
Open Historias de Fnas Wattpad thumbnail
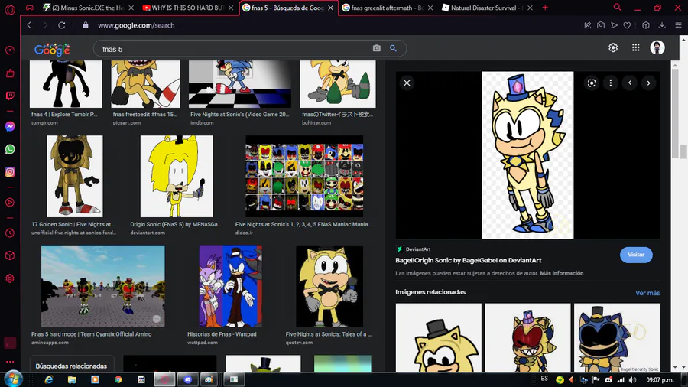click(x=230, y=286)
